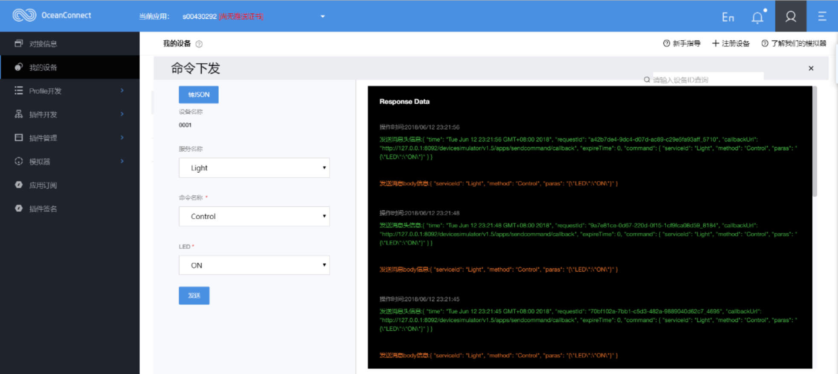Expand the 模拟器 chevron
838x374 pixels.
pos(122,161)
